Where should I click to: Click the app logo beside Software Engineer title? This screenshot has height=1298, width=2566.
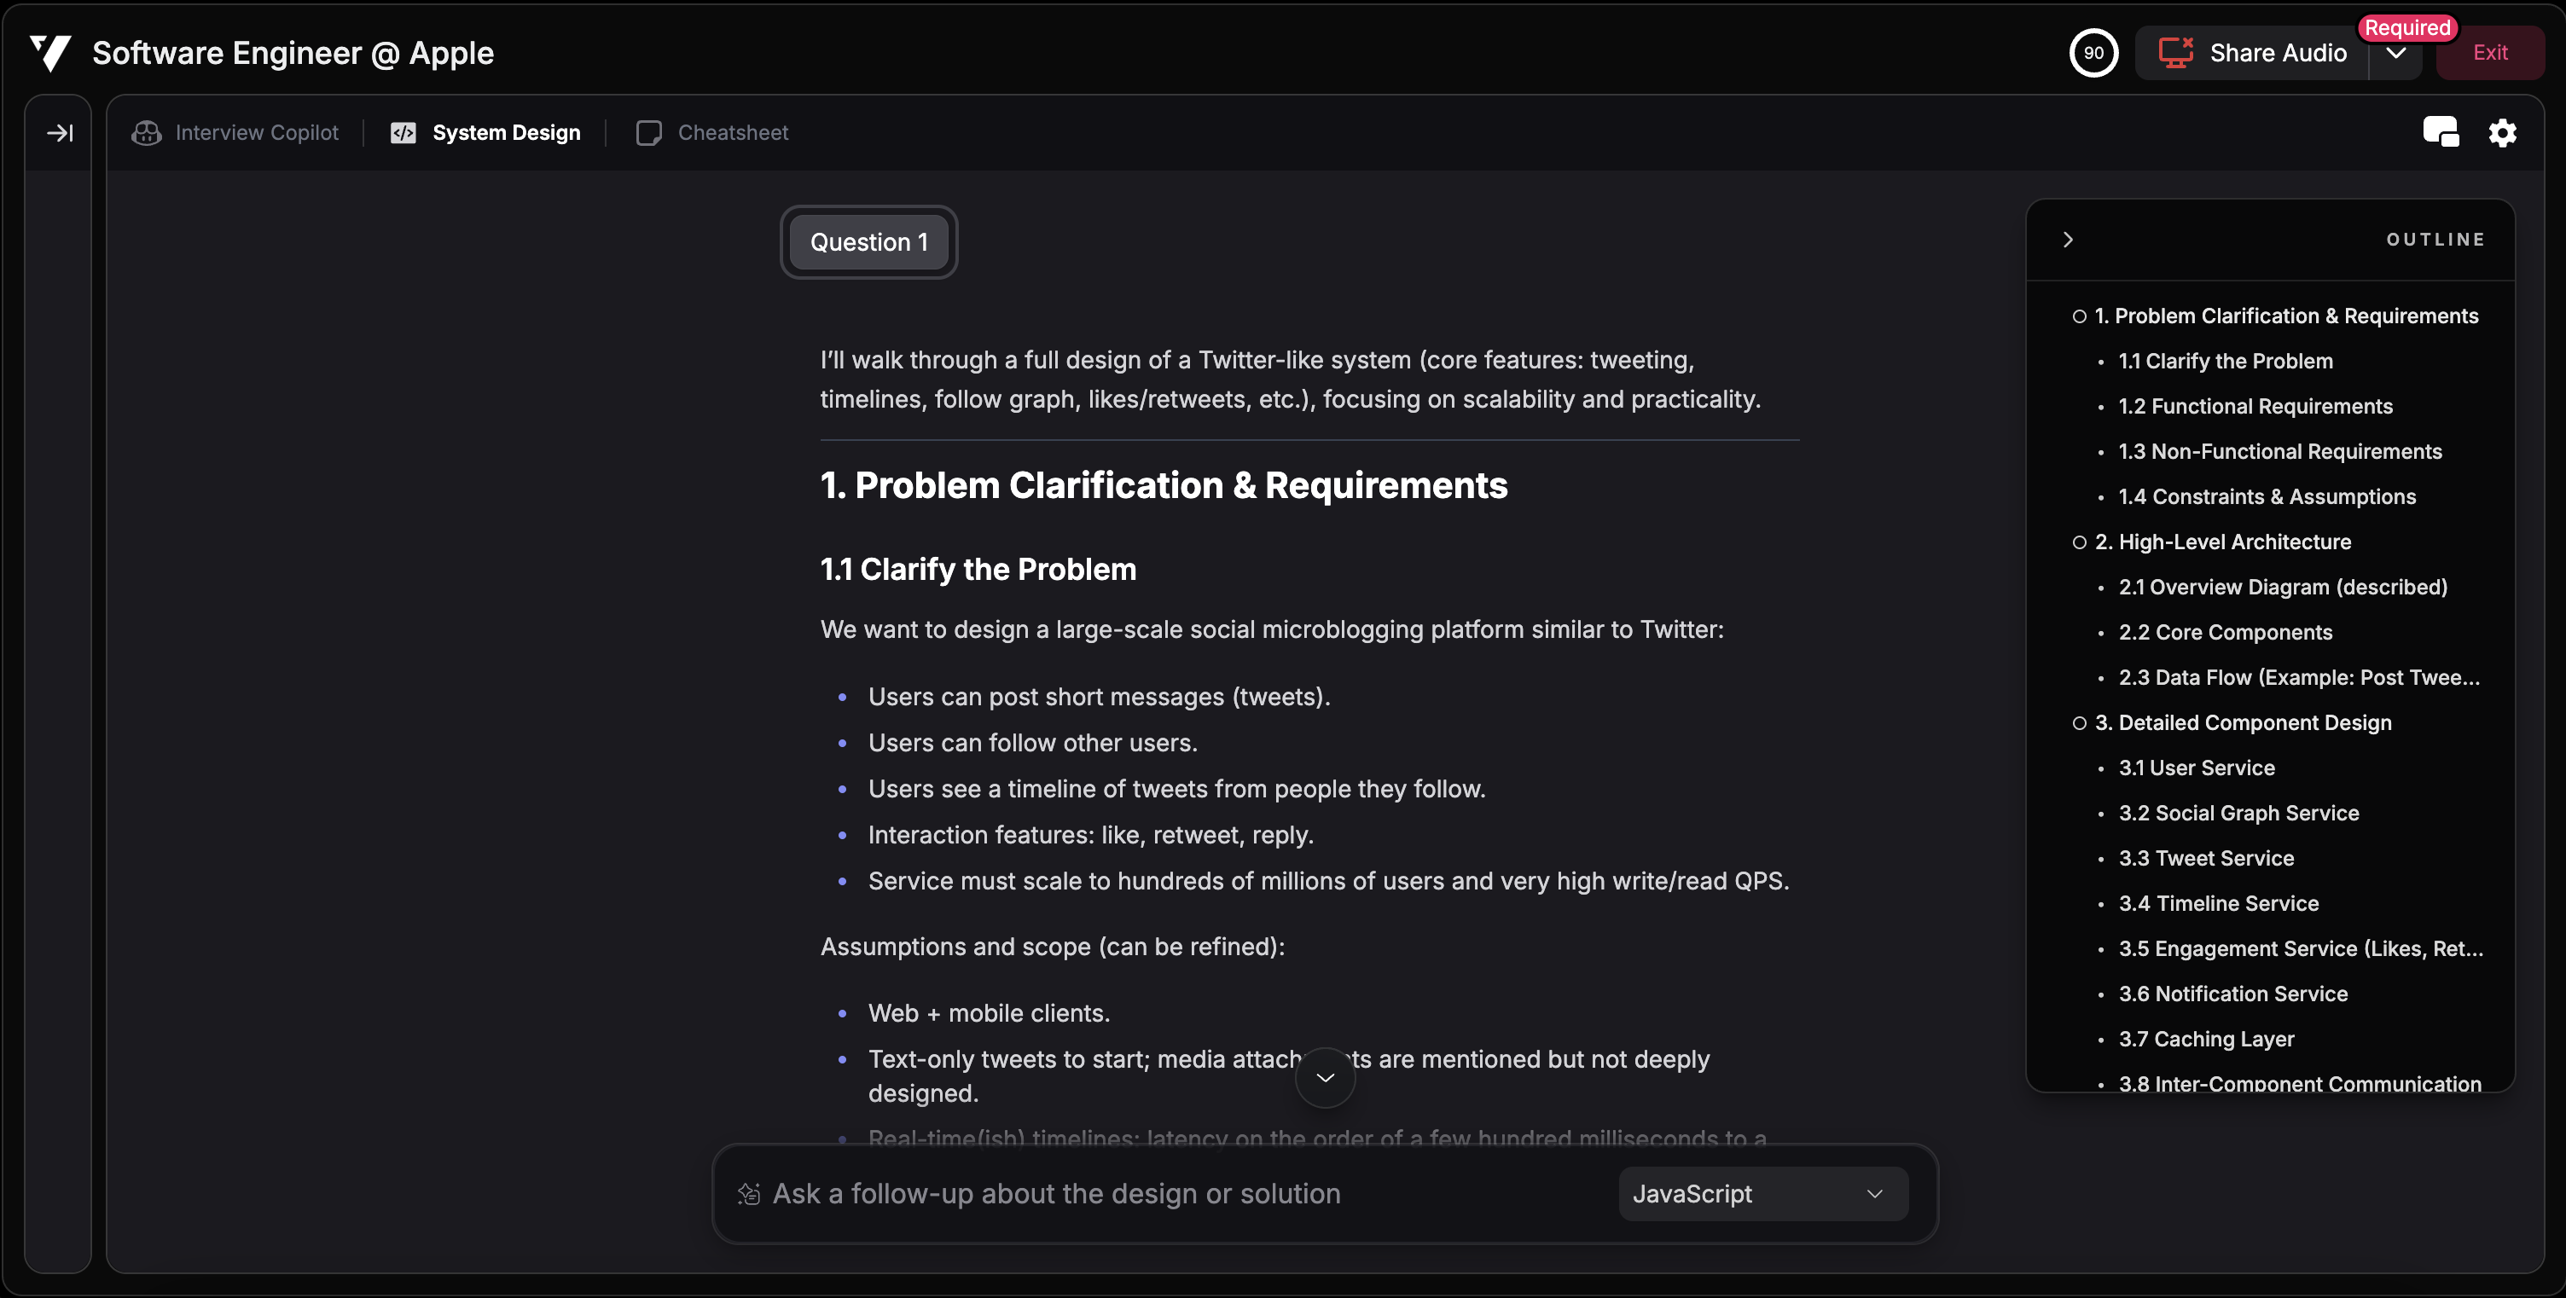(x=49, y=53)
